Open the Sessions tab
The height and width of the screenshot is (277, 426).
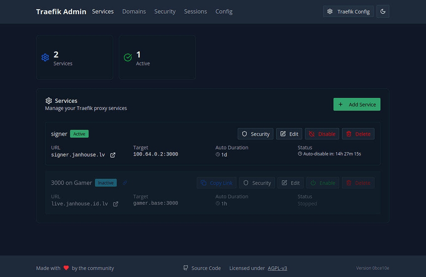[x=196, y=11]
